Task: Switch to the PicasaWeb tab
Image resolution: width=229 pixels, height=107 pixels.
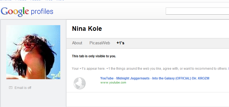Action: coord(100,43)
